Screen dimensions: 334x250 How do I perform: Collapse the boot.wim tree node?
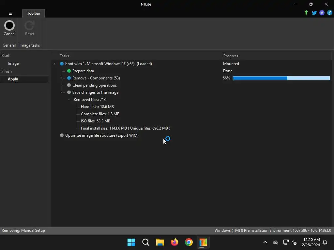[x=54, y=64]
